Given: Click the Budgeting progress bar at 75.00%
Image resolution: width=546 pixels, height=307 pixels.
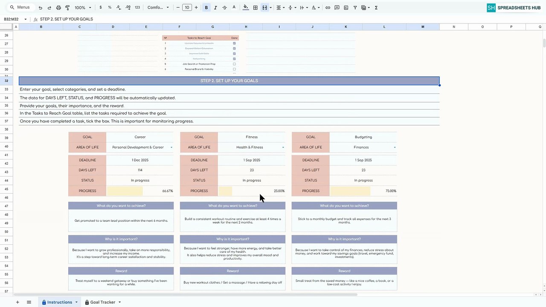Looking at the screenshot, I should [x=363, y=191].
